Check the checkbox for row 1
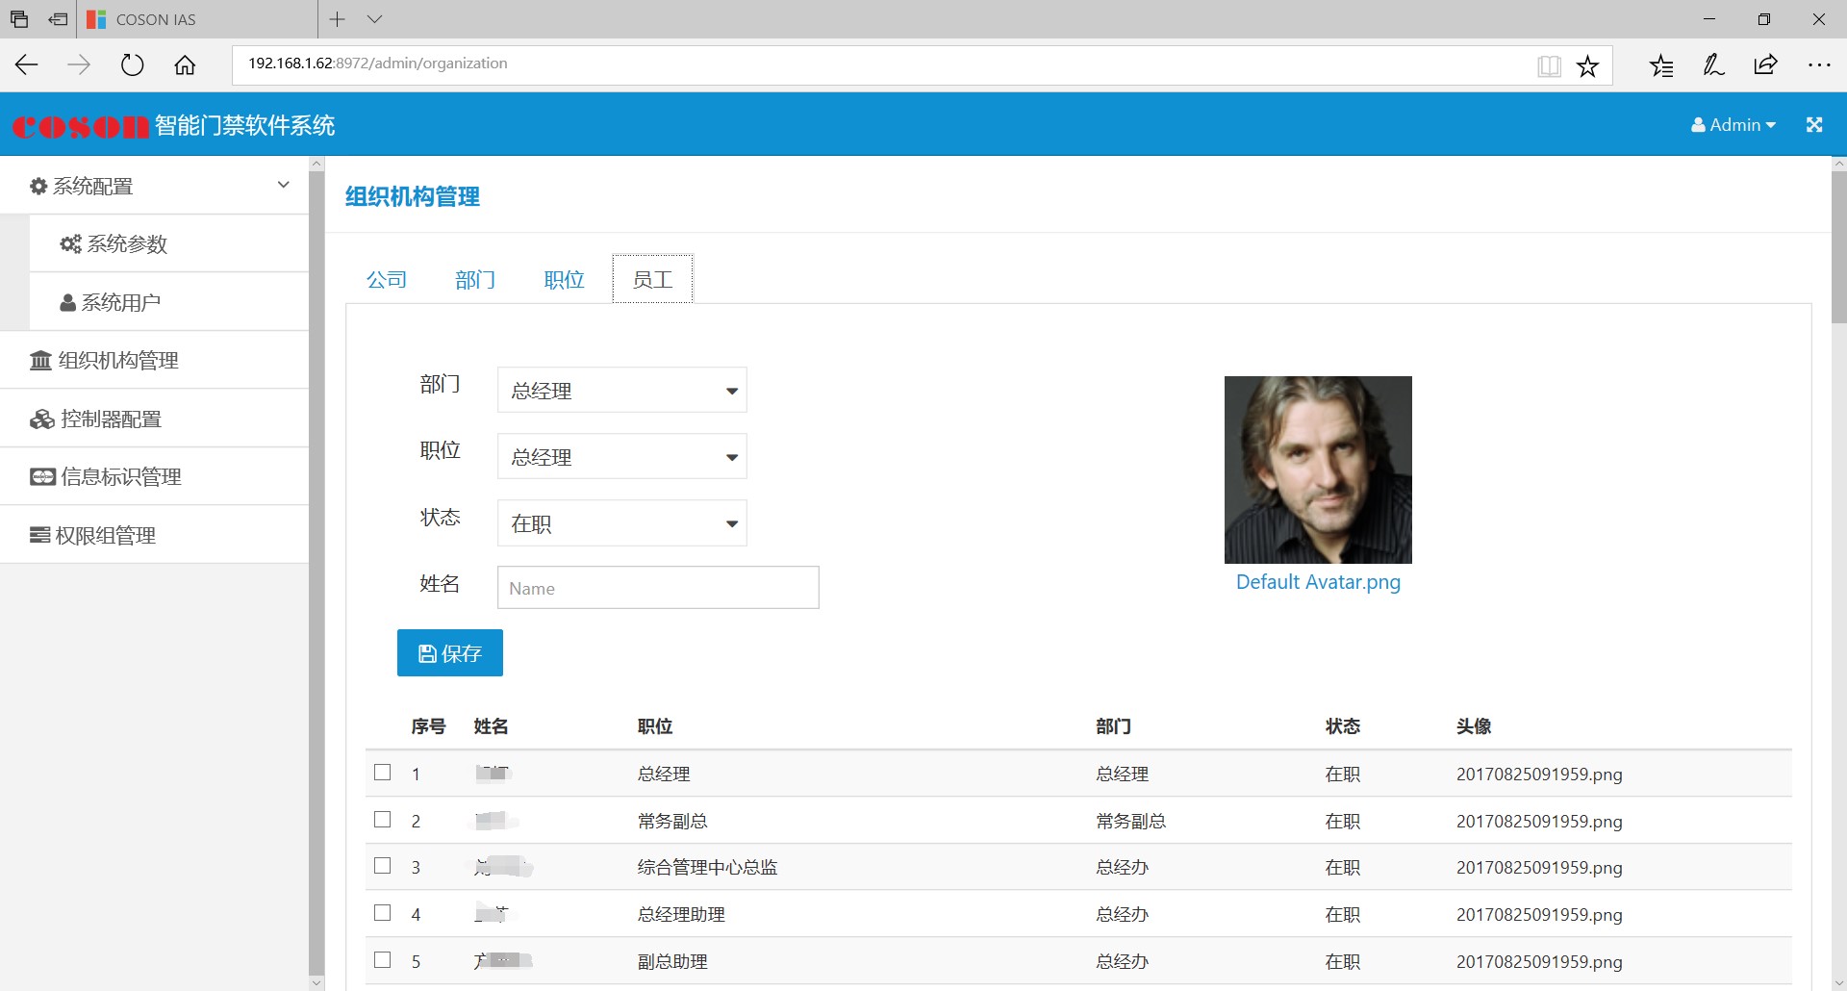The height and width of the screenshot is (991, 1847). 383,773
